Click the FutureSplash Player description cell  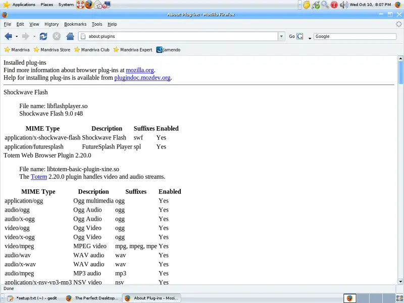click(x=107, y=146)
